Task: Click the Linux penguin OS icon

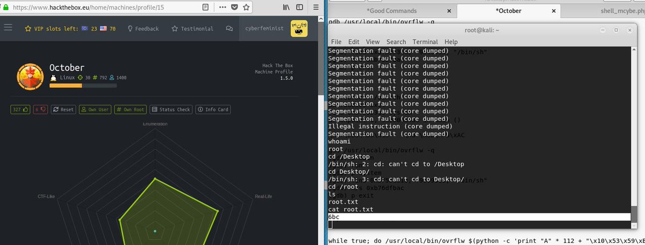Action: tap(53, 78)
